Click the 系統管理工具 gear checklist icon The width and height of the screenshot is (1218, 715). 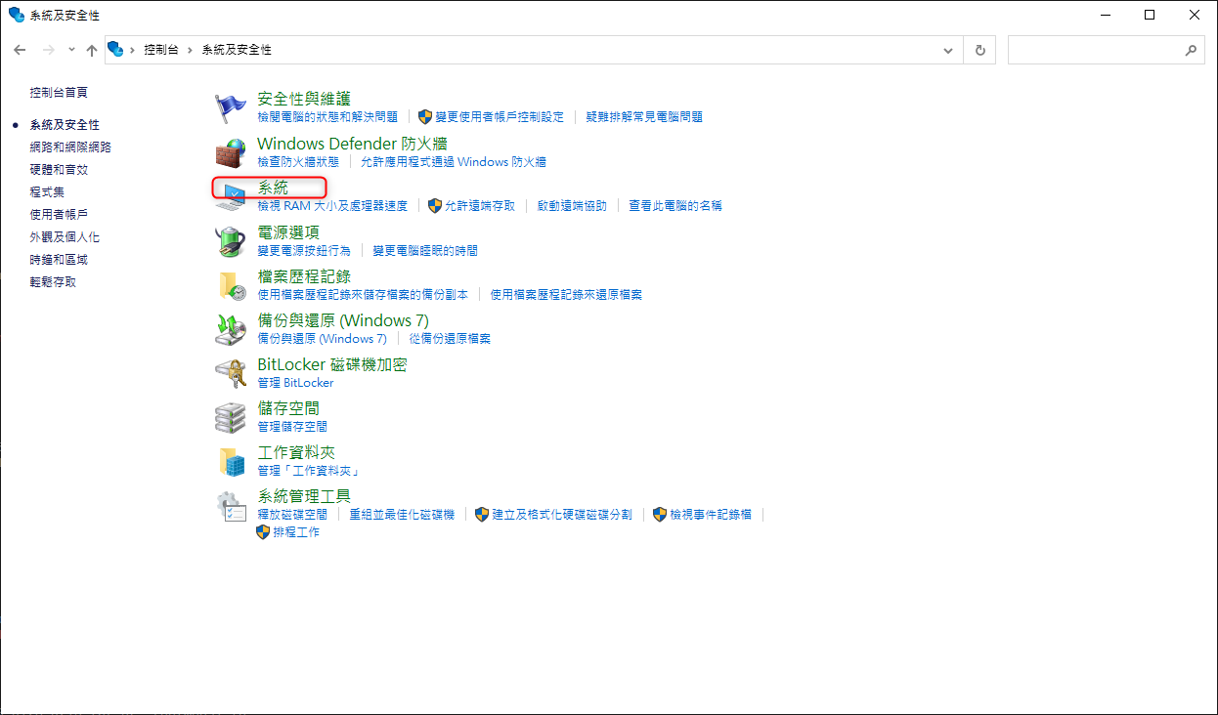coord(231,505)
